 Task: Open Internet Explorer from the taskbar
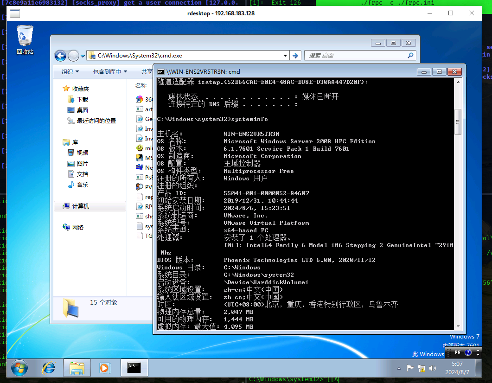pos(48,368)
